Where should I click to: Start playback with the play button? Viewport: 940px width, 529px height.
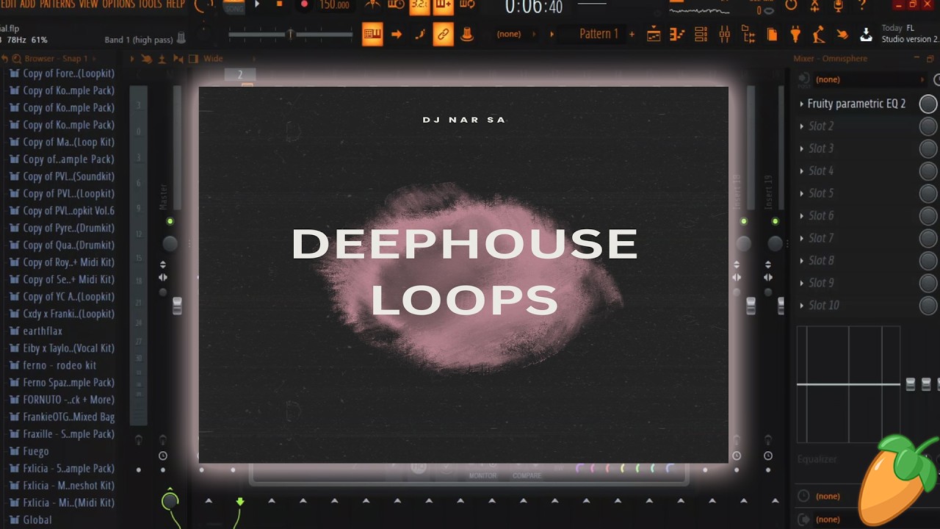[257, 4]
